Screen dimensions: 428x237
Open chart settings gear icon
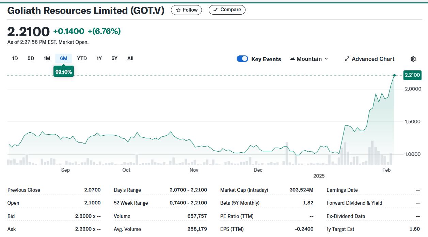click(413, 59)
